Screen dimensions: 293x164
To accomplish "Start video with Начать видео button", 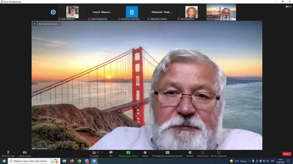I will coord(25,152).
